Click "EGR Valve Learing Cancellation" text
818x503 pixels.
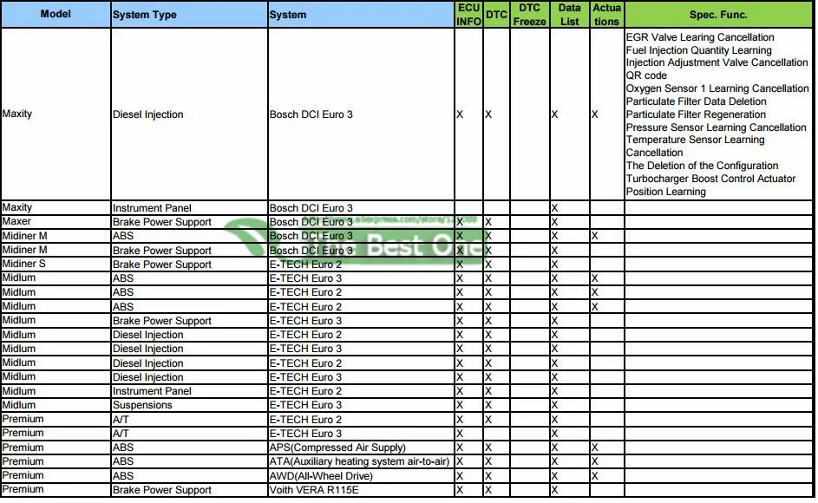pyautogui.click(x=700, y=37)
